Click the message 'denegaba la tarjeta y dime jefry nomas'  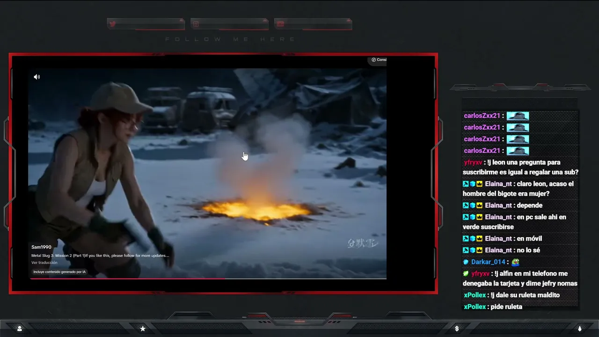pyautogui.click(x=520, y=284)
